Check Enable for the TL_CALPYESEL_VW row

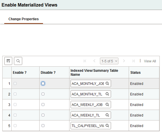(x=15, y=126)
